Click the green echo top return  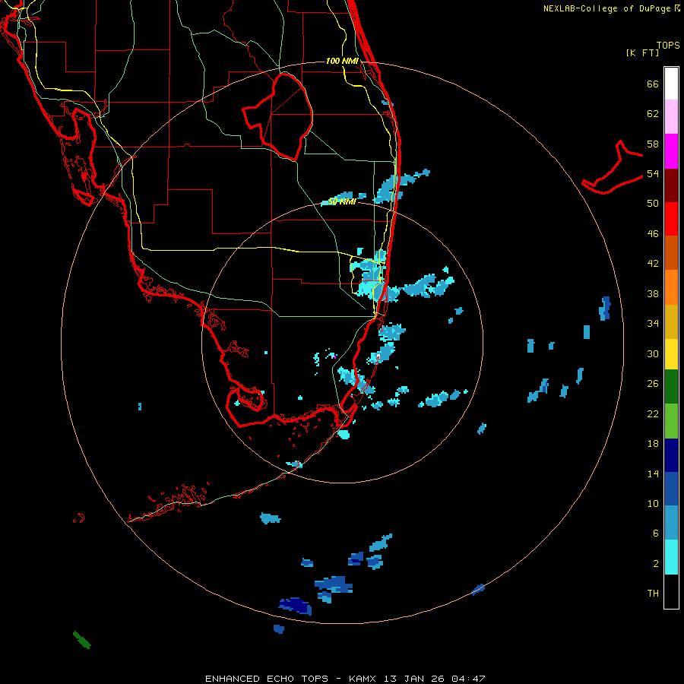(81, 640)
